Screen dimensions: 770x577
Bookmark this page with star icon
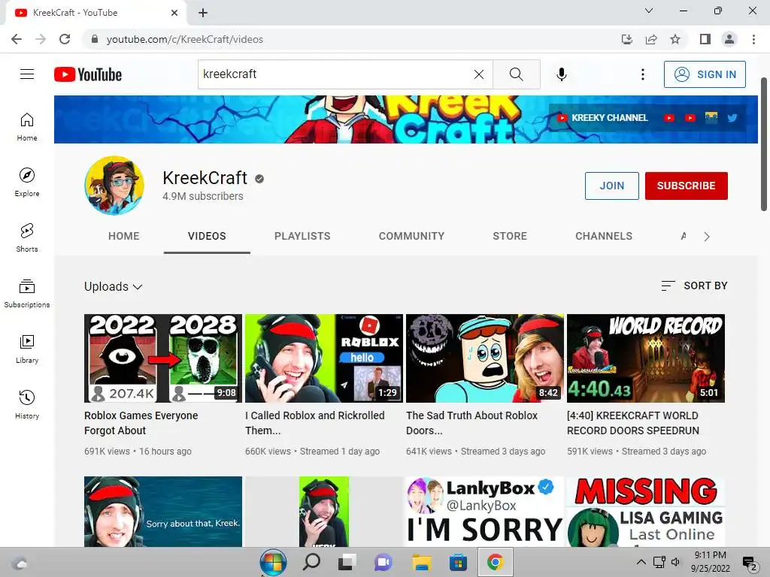coord(675,39)
